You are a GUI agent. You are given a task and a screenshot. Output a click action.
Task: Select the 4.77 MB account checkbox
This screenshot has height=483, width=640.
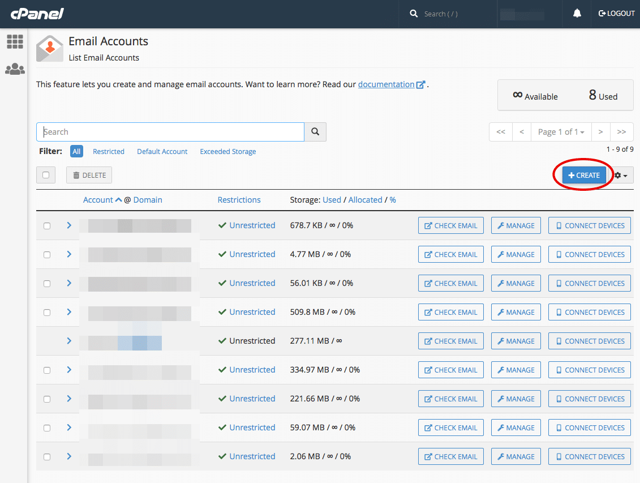pyautogui.click(x=47, y=255)
